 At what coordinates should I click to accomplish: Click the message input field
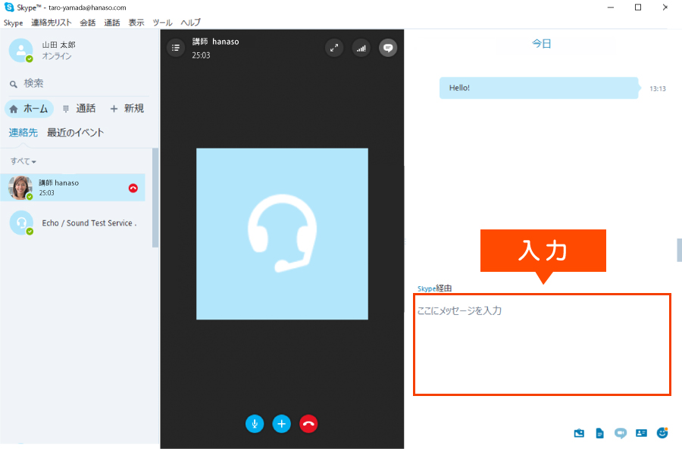pos(542,345)
